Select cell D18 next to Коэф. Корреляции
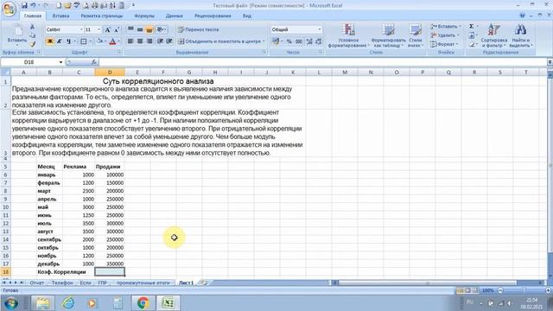Screen dimensions: 553x311 110,272
